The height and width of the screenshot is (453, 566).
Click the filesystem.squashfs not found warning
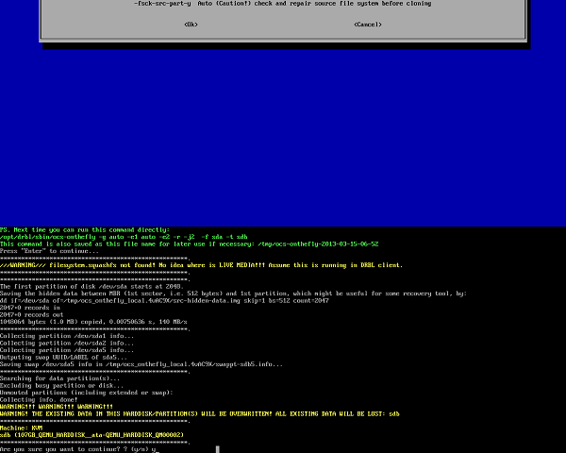[x=201, y=265]
